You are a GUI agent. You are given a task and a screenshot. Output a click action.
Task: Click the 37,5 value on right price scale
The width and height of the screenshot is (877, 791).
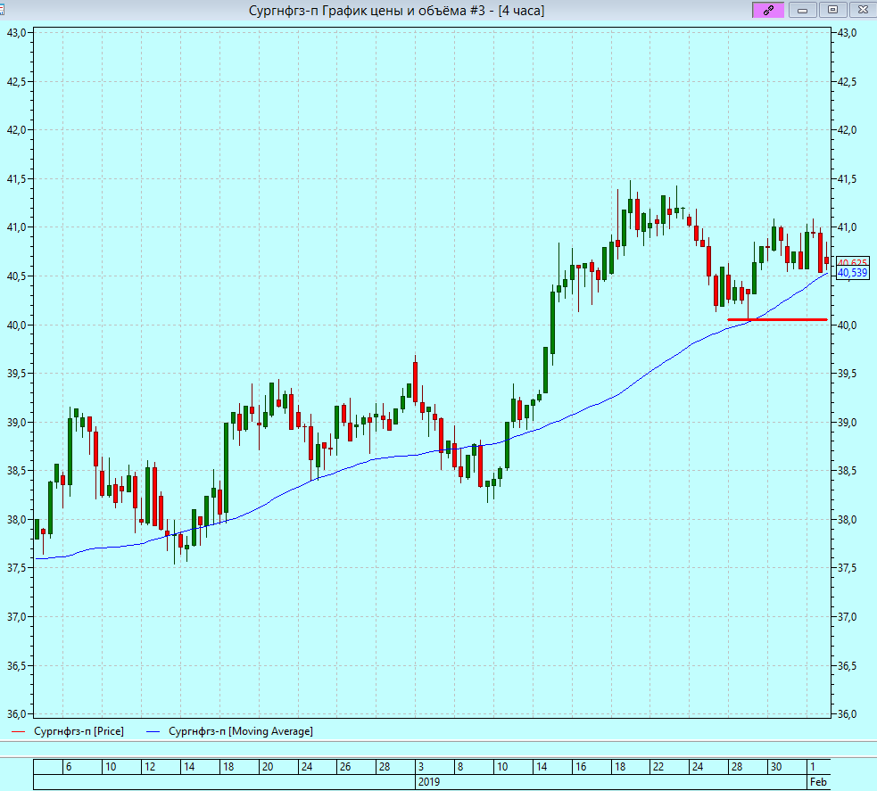tap(847, 568)
